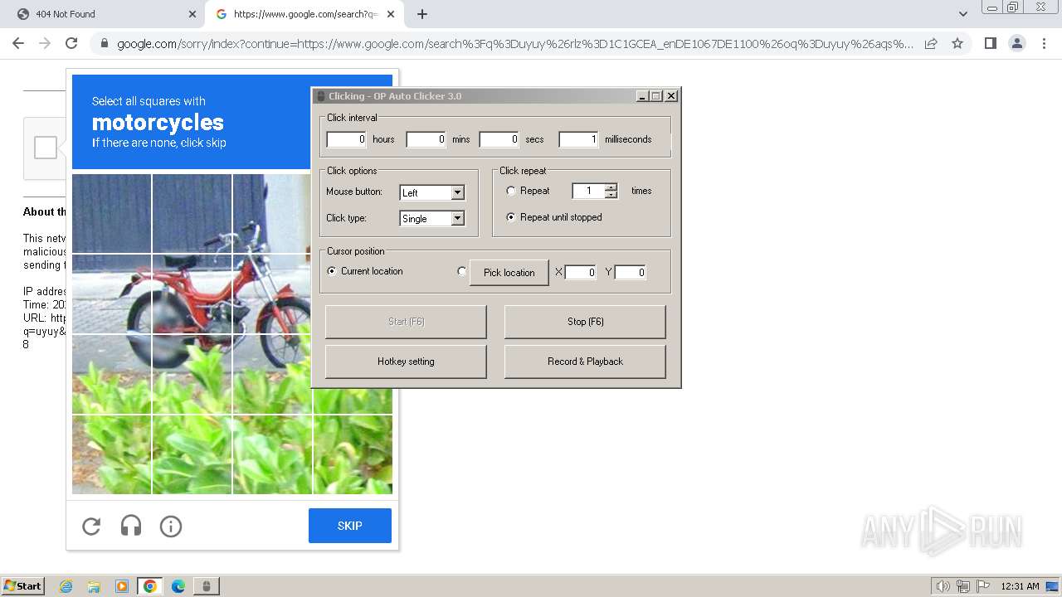Select captcha tile with motorcycle seat and frame

192,294
